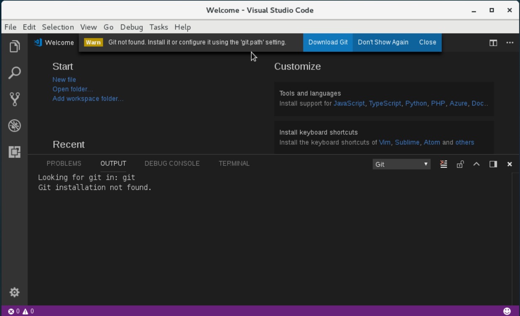Open the File menu
Image resolution: width=520 pixels, height=316 pixels.
tap(10, 27)
